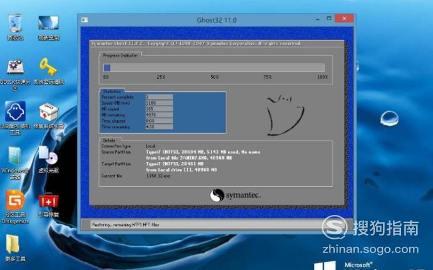Click the Time elapsed label
The height and width of the screenshot is (270, 433).
coord(113,121)
